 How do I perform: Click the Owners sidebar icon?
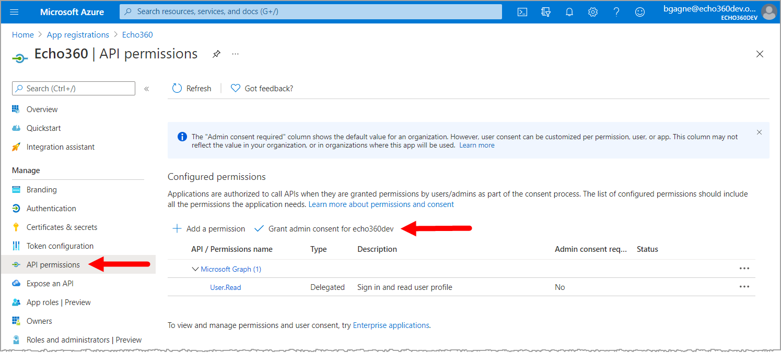(16, 321)
